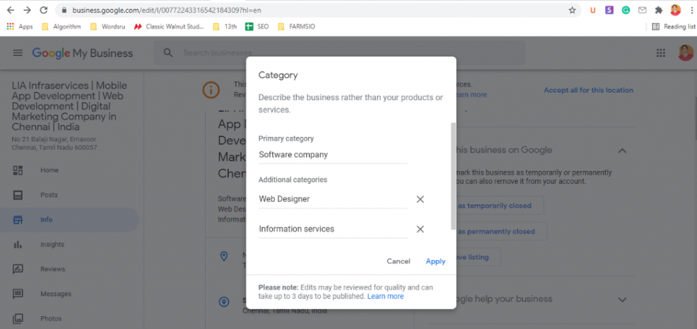697x329 pixels.
Task: Remove the Information services category
Action: 420,230
